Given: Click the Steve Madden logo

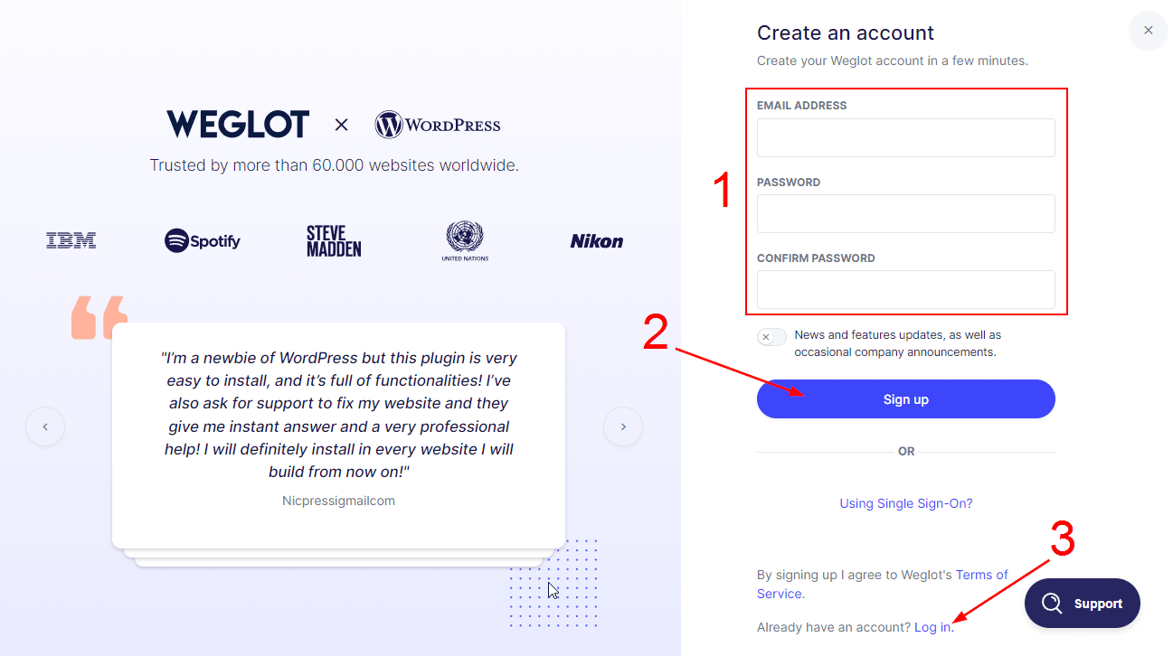Looking at the screenshot, I should (x=334, y=241).
